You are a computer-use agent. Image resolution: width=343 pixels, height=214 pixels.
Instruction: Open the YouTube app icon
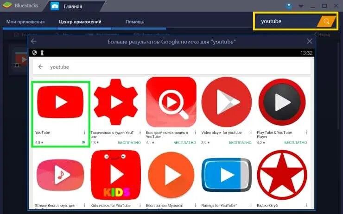(60, 102)
